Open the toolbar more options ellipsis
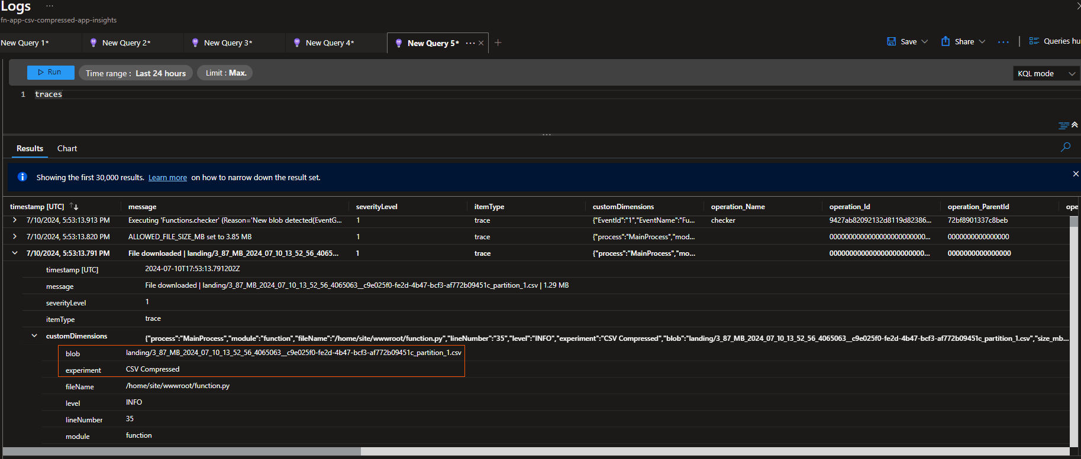The image size is (1081, 459). click(1003, 42)
